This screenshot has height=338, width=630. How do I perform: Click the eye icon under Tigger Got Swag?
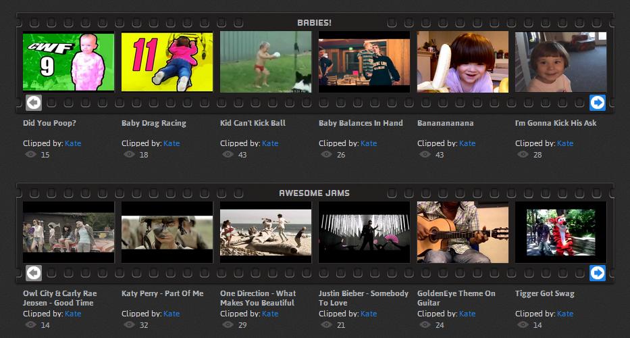point(523,325)
